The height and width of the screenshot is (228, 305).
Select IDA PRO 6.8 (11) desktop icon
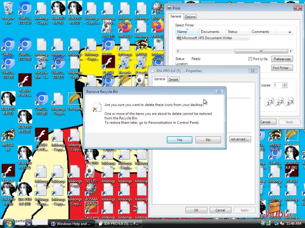click(x=292, y=158)
